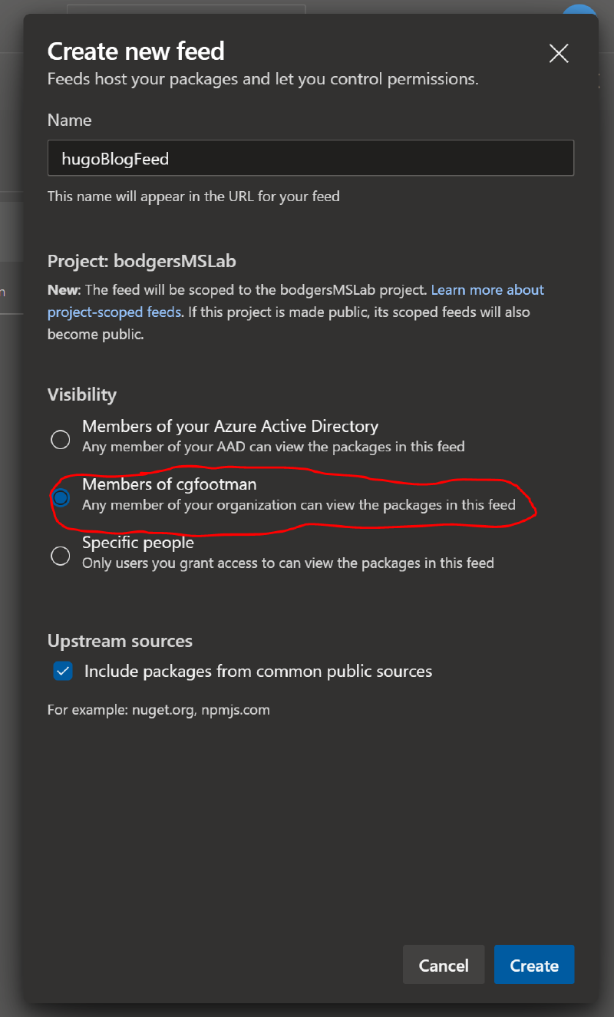This screenshot has height=1017, width=614.
Task: Click the blue Create button
Action: click(x=534, y=965)
